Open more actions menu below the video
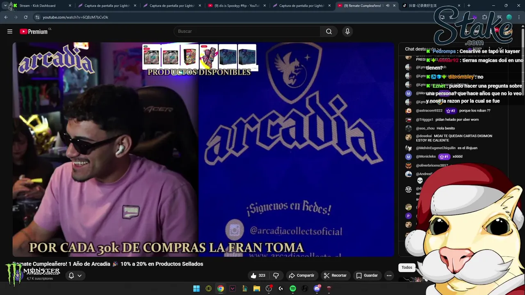This screenshot has width=525, height=295. coord(389,275)
